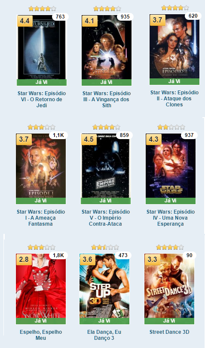This screenshot has height=348, width=205.
Task: Click the 4.5 score badge on Empire Strikes Back
Action: click(x=89, y=140)
